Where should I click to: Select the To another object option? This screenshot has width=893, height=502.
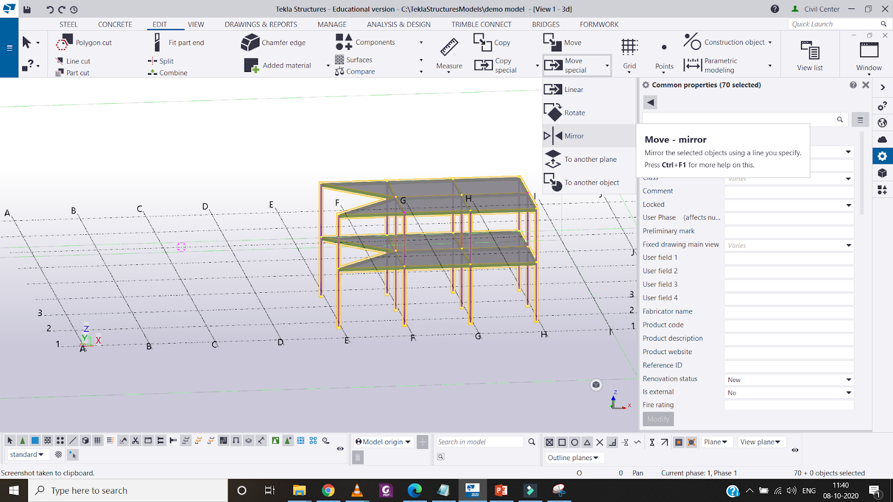click(589, 182)
